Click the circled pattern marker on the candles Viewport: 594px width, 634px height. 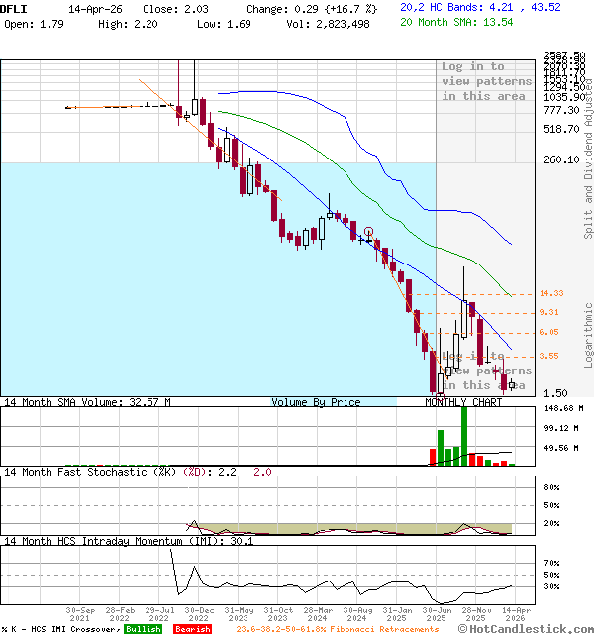pyautogui.click(x=368, y=230)
